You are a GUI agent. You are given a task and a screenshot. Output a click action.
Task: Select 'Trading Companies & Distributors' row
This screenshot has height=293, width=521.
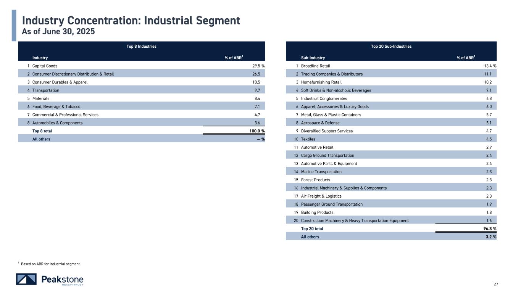[x=332, y=74]
